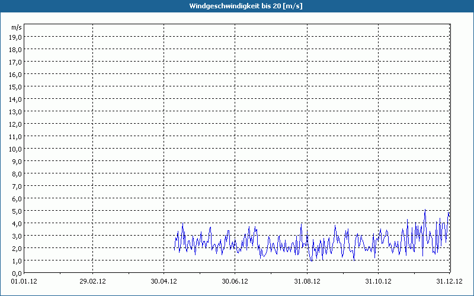Select the 31.12.12 date label
474x296 pixels.
click(450, 281)
